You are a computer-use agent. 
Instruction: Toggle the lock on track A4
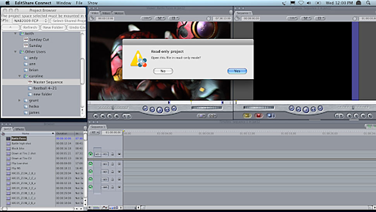pyautogui.click(x=112, y=187)
